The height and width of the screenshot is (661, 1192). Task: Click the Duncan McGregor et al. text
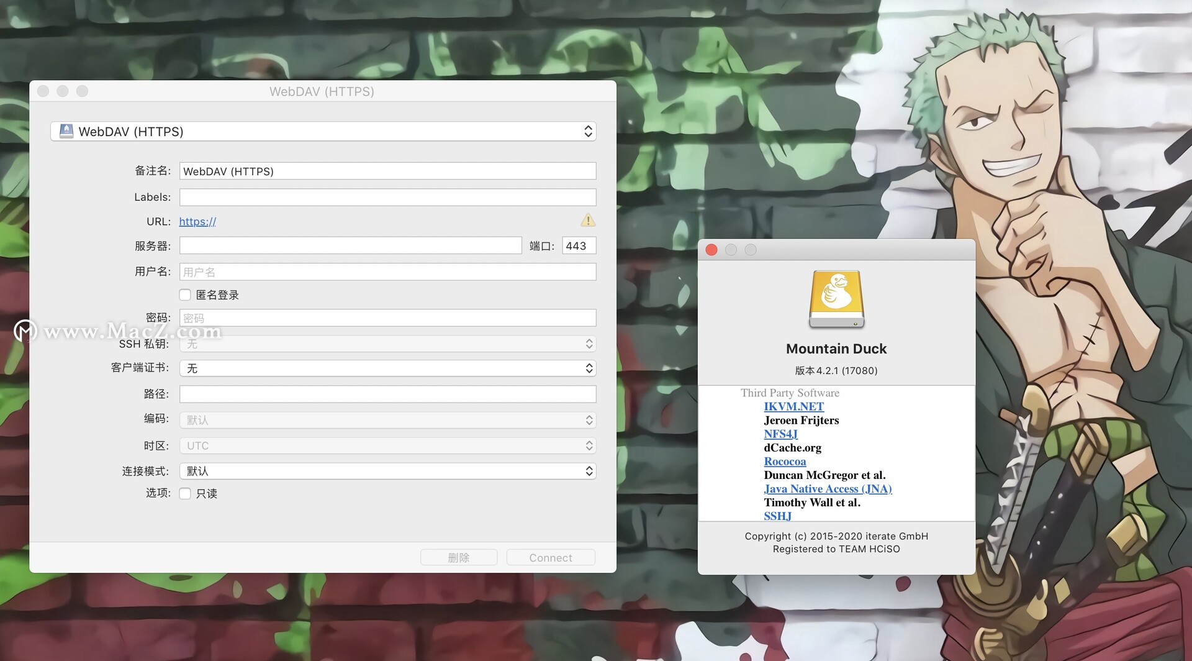[825, 475]
